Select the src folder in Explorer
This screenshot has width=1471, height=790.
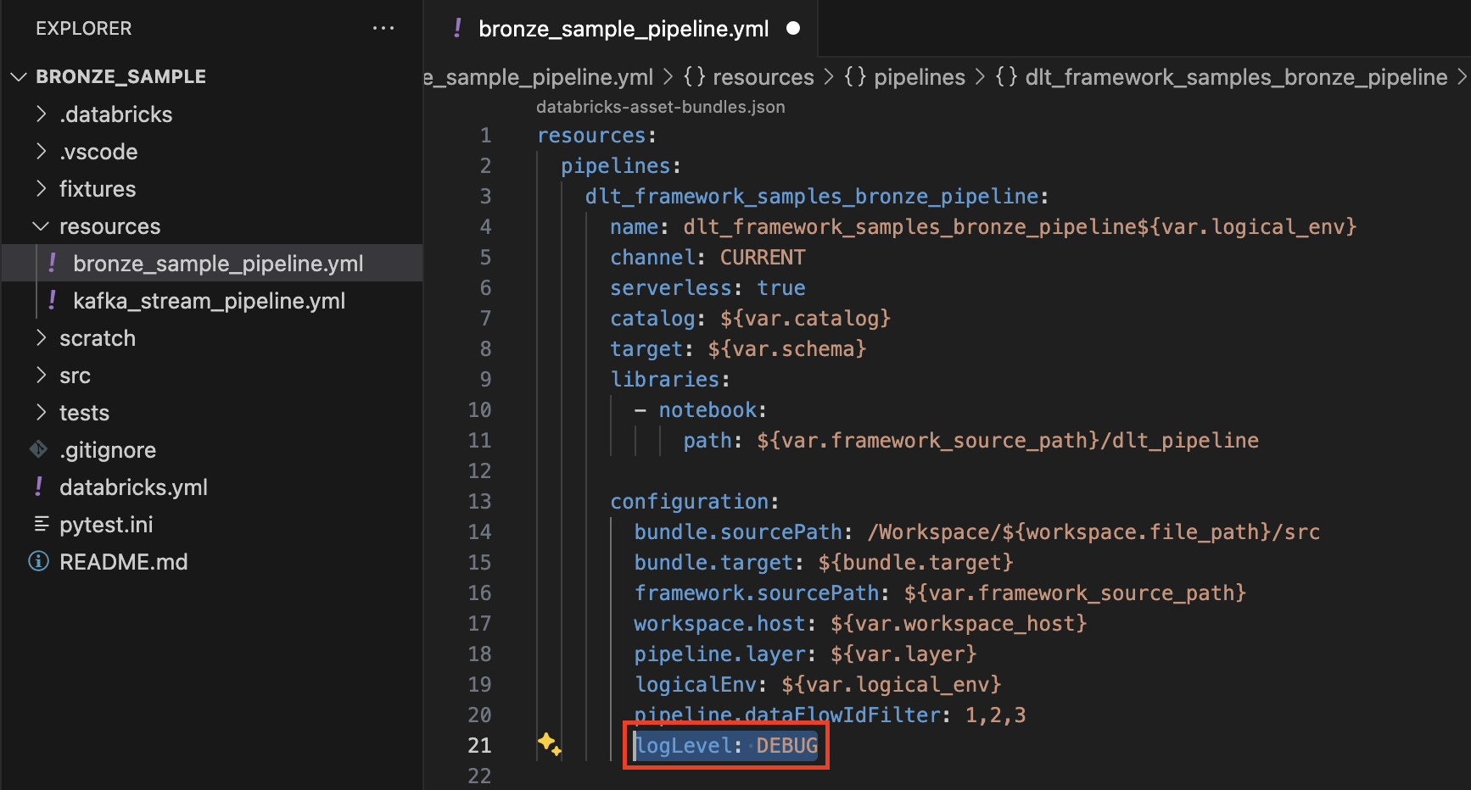click(x=76, y=375)
